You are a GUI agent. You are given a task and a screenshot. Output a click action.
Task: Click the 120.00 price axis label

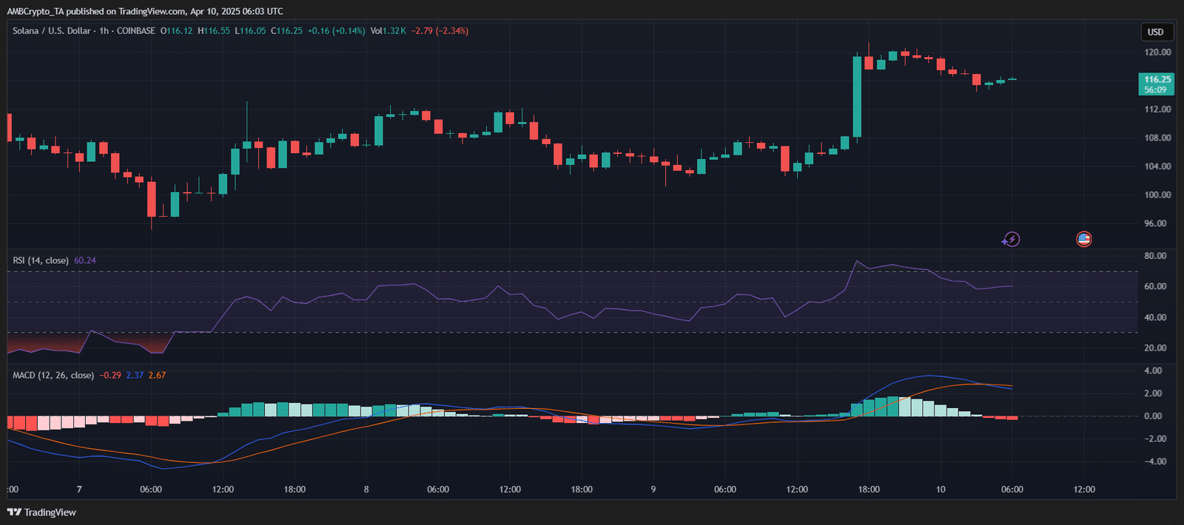click(x=1157, y=52)
